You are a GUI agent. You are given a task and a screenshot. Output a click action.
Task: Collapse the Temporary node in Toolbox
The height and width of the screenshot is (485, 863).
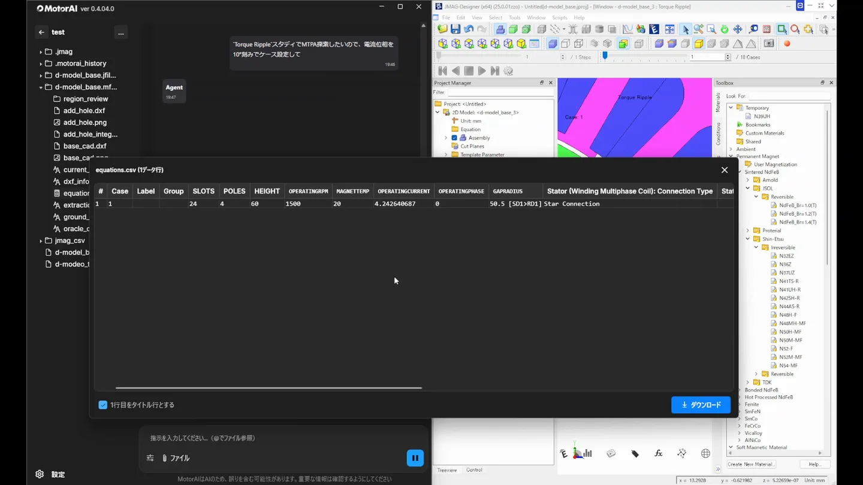[x=731, y=108]
